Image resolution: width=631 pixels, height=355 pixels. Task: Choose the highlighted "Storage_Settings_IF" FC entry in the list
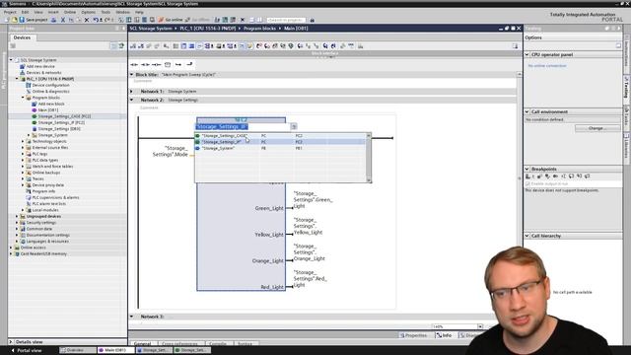[280, 142]
